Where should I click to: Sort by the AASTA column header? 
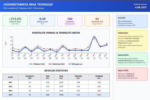click(10, 77)
